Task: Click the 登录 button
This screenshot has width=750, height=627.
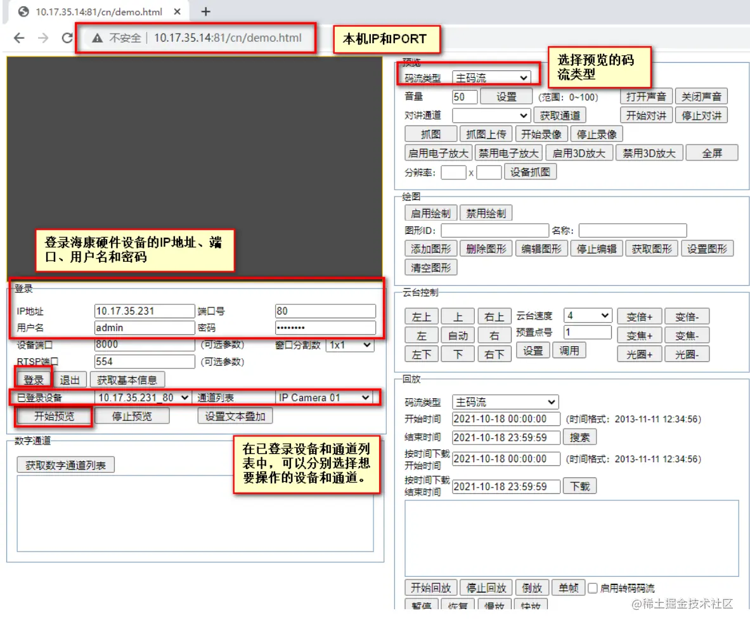Action: tap(34, 380)
